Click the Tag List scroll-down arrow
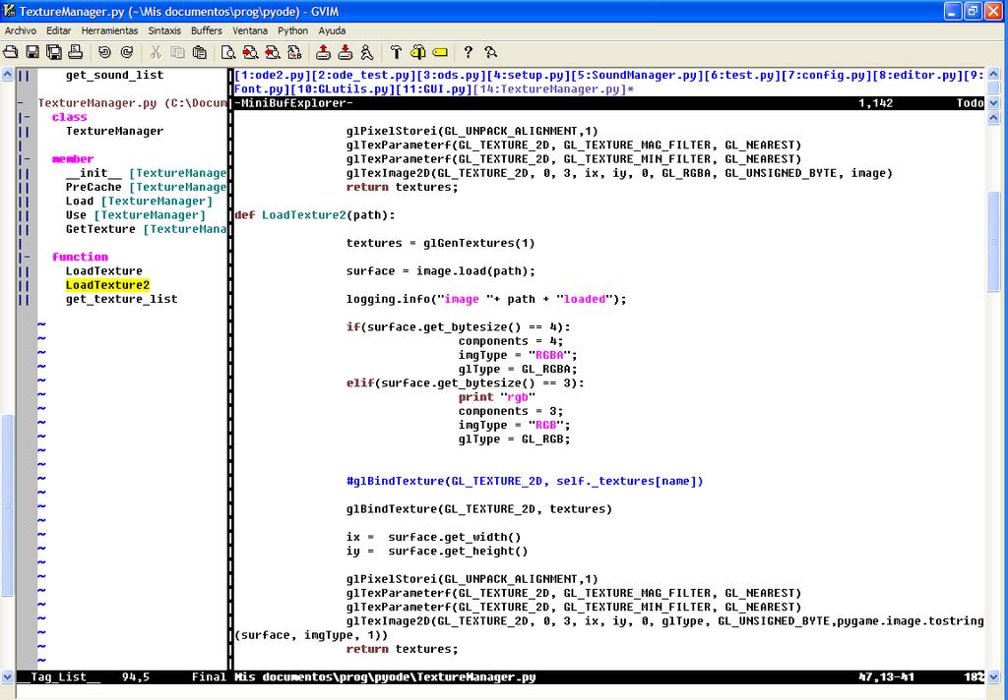 click(x=7, y=676)
